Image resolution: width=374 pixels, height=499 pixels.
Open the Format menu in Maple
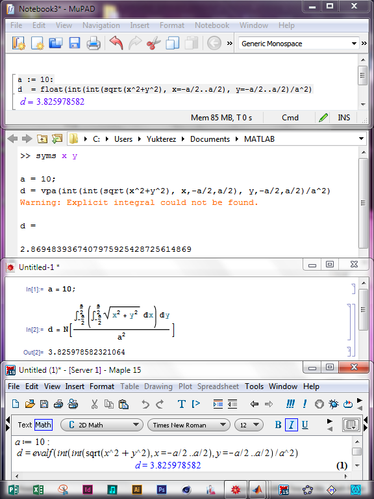coord(101,386)
